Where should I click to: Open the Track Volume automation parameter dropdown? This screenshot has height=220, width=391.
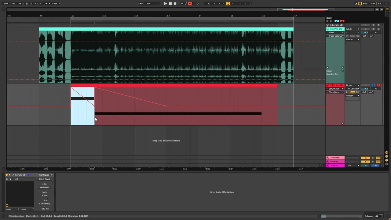tap(335, 36)
